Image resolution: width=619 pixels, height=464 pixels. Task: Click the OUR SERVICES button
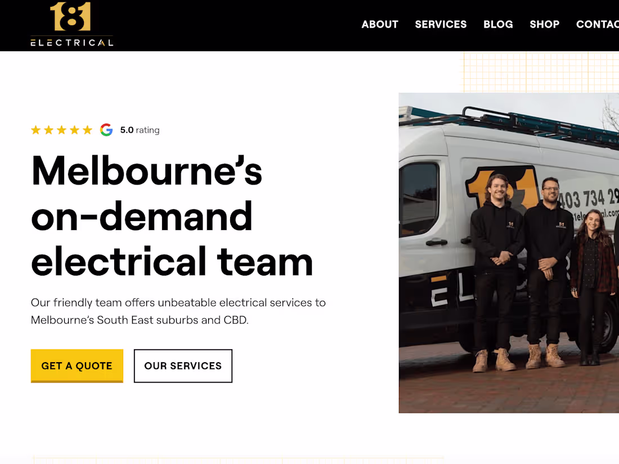coord(183,366)
